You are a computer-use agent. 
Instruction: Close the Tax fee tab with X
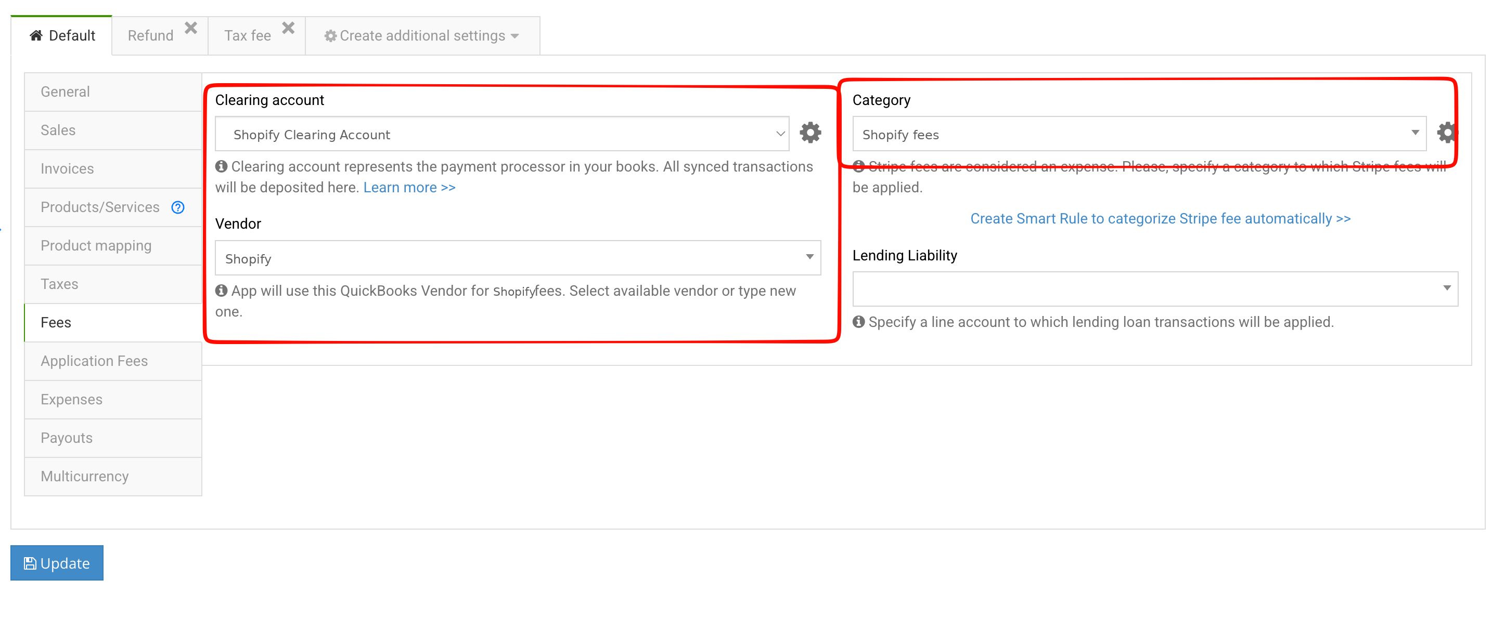(288, 28)
